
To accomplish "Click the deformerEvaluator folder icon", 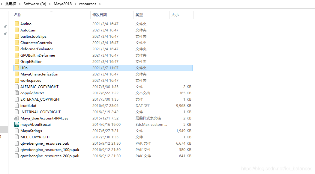I will coord(17,49).
